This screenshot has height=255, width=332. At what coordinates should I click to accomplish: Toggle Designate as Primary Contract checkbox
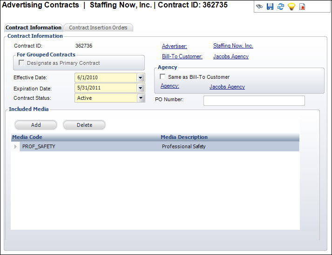(22, 63)
